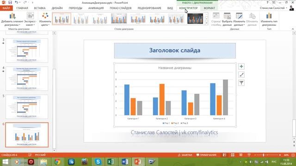Open Chrome from the taskbar

click(x=57, y=162)
